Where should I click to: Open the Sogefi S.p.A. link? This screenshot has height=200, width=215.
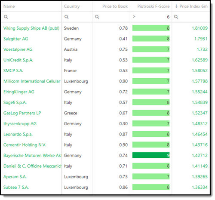pos(15,102)
